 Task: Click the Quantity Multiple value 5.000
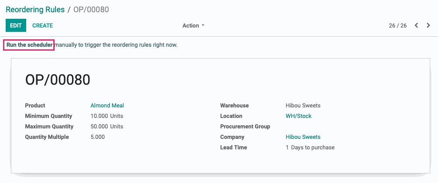[x=98, y=137]
